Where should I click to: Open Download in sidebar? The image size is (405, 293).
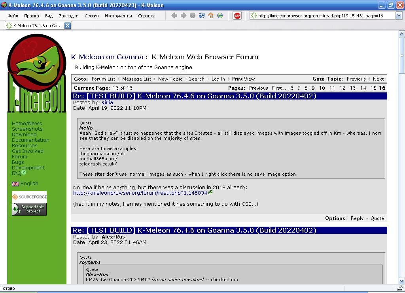[x=24, y=135]
